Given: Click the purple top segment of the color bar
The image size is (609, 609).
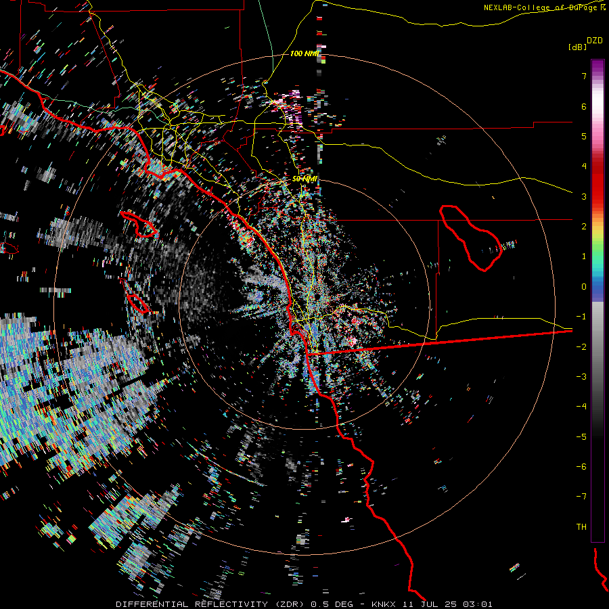Looking at the screenshot, I should [x=597, y=66].
